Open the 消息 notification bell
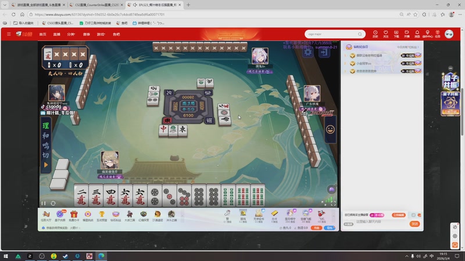465x261 pixels. point(417,34)
